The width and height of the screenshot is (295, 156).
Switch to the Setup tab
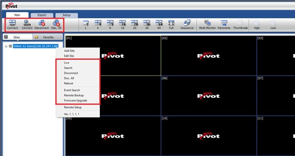66,15
